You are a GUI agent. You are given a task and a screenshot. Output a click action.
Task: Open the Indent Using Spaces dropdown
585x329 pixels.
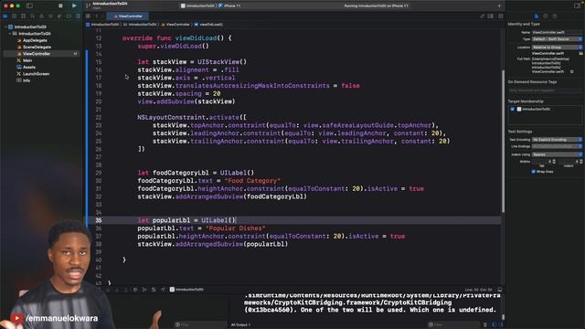[x=557, y=154]
